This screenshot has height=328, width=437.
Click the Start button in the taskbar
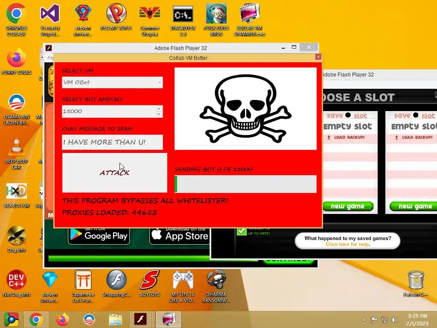11,319
